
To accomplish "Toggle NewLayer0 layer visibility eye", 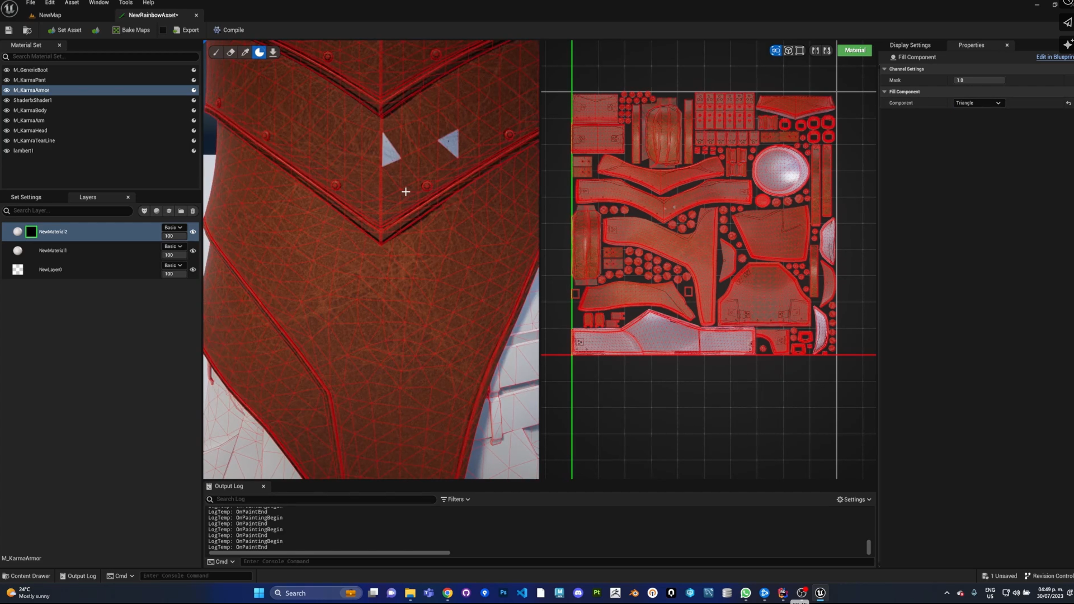I will (193, 270).
